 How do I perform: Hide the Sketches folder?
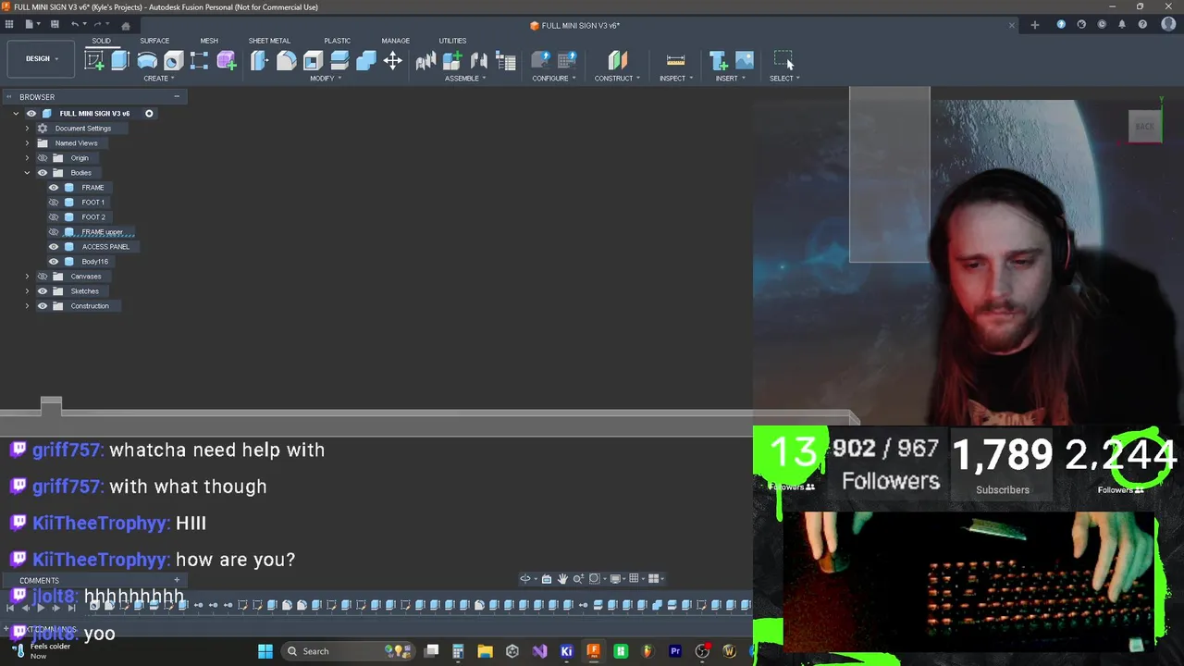[43, 291]
